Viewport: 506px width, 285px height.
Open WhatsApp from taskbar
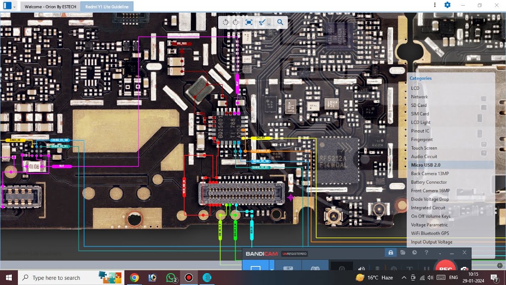point(171,278)
